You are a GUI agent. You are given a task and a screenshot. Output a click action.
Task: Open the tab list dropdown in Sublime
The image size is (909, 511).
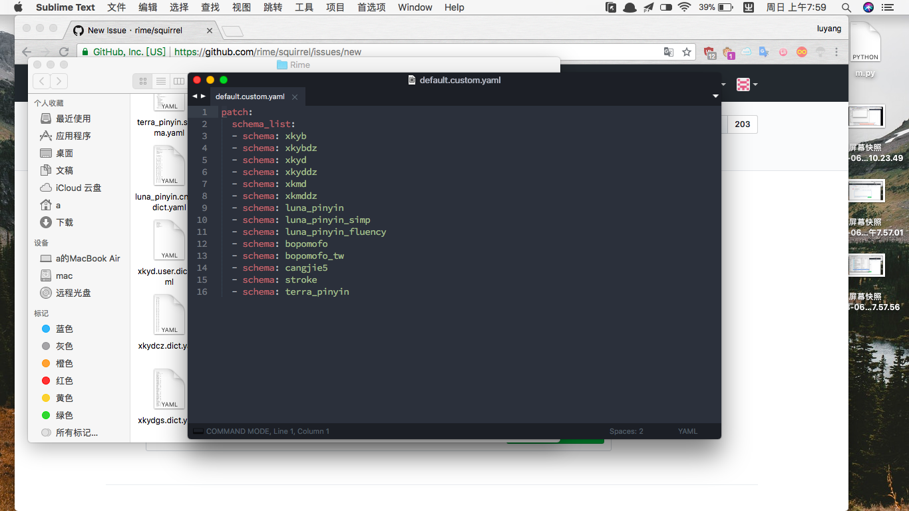coord(715,96)
